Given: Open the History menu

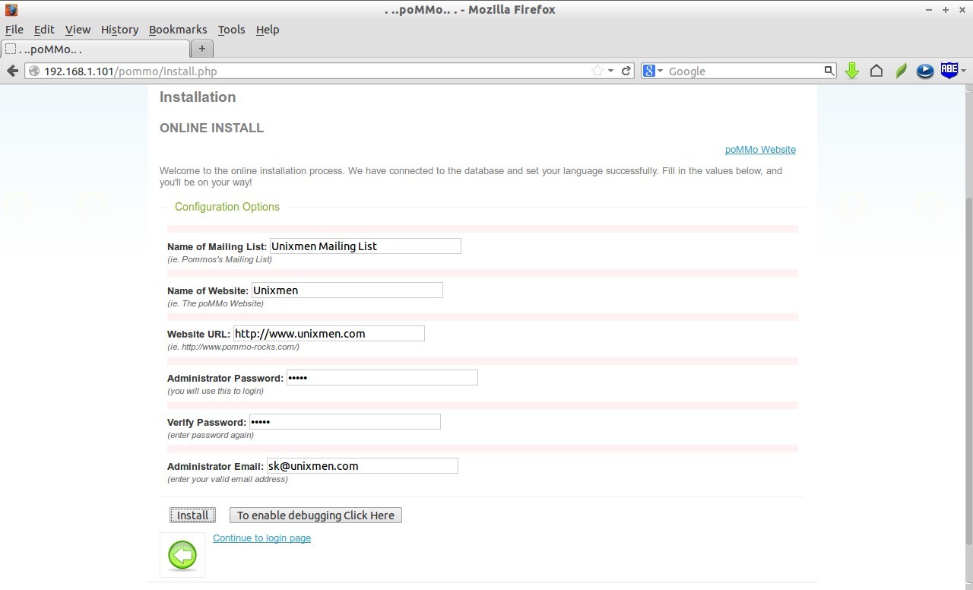Looking at the screenshot, I should point(119,30).
